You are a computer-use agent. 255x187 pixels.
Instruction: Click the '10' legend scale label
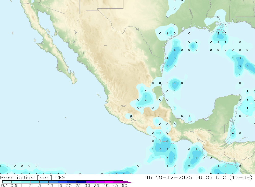coord(50,185)
